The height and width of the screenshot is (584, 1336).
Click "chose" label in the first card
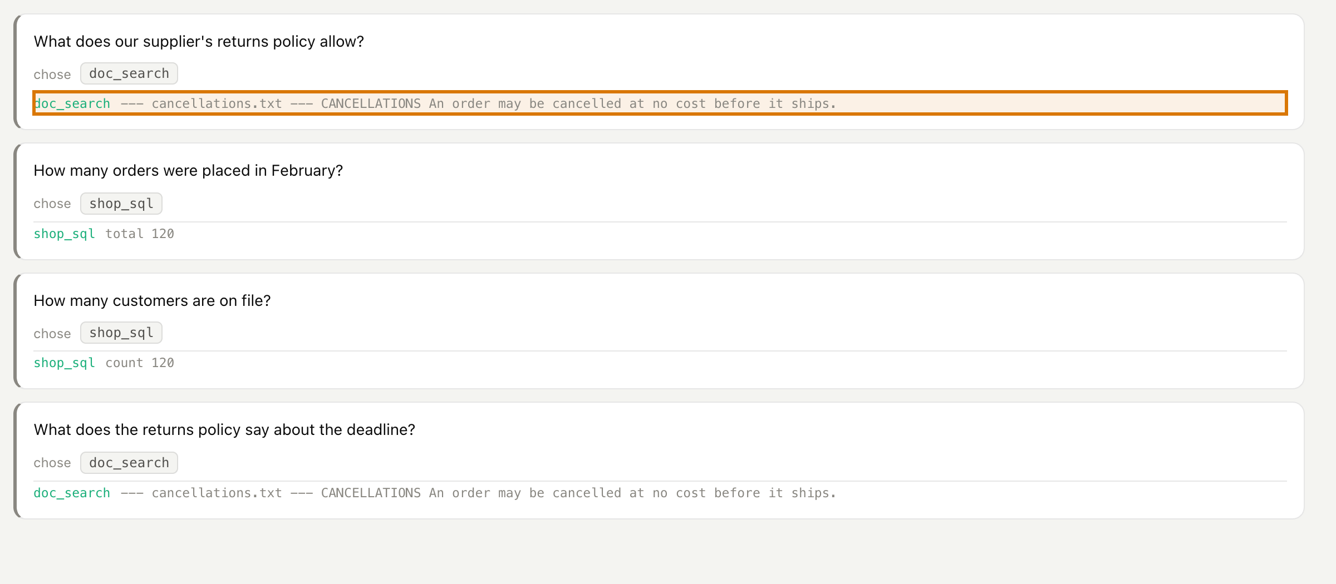52,75
